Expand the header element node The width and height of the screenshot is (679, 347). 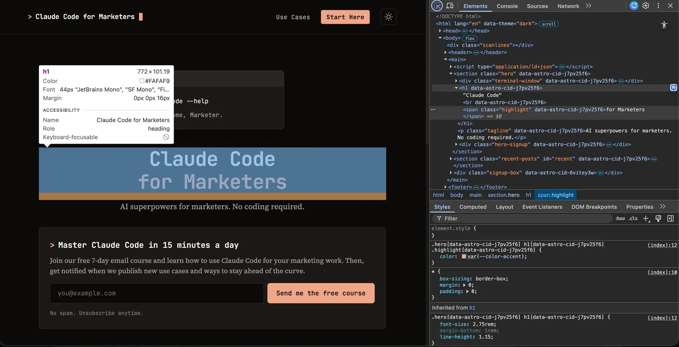pos(445,53)
